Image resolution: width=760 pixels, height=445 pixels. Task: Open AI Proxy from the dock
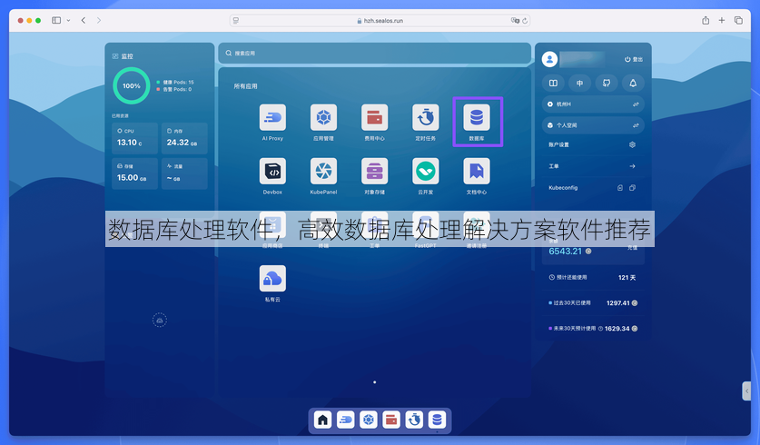pyautogui.click(x=346, y=420)
